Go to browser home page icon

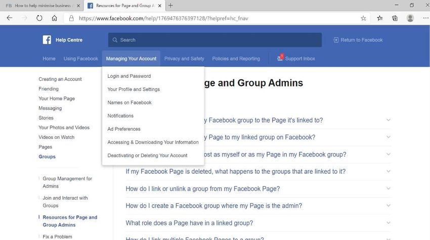point(54,18)
